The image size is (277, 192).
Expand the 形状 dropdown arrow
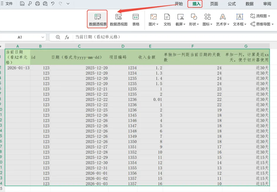(198, 24)
